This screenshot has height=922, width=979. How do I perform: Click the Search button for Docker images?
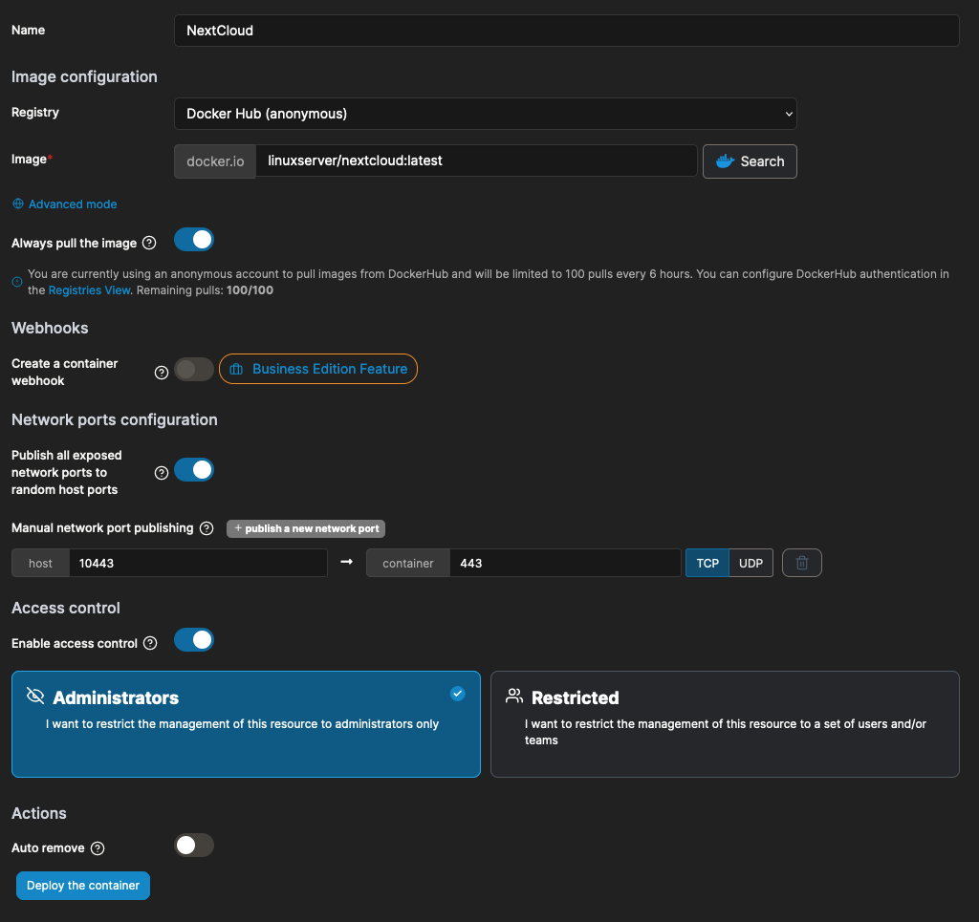(750, 161)
